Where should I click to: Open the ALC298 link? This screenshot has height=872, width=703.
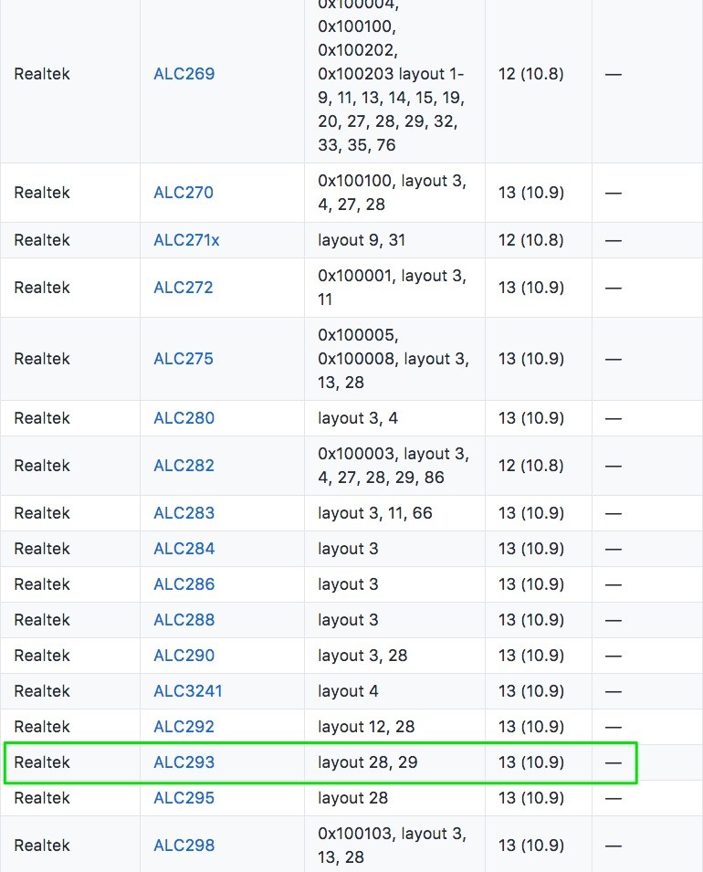coord(184,846)
